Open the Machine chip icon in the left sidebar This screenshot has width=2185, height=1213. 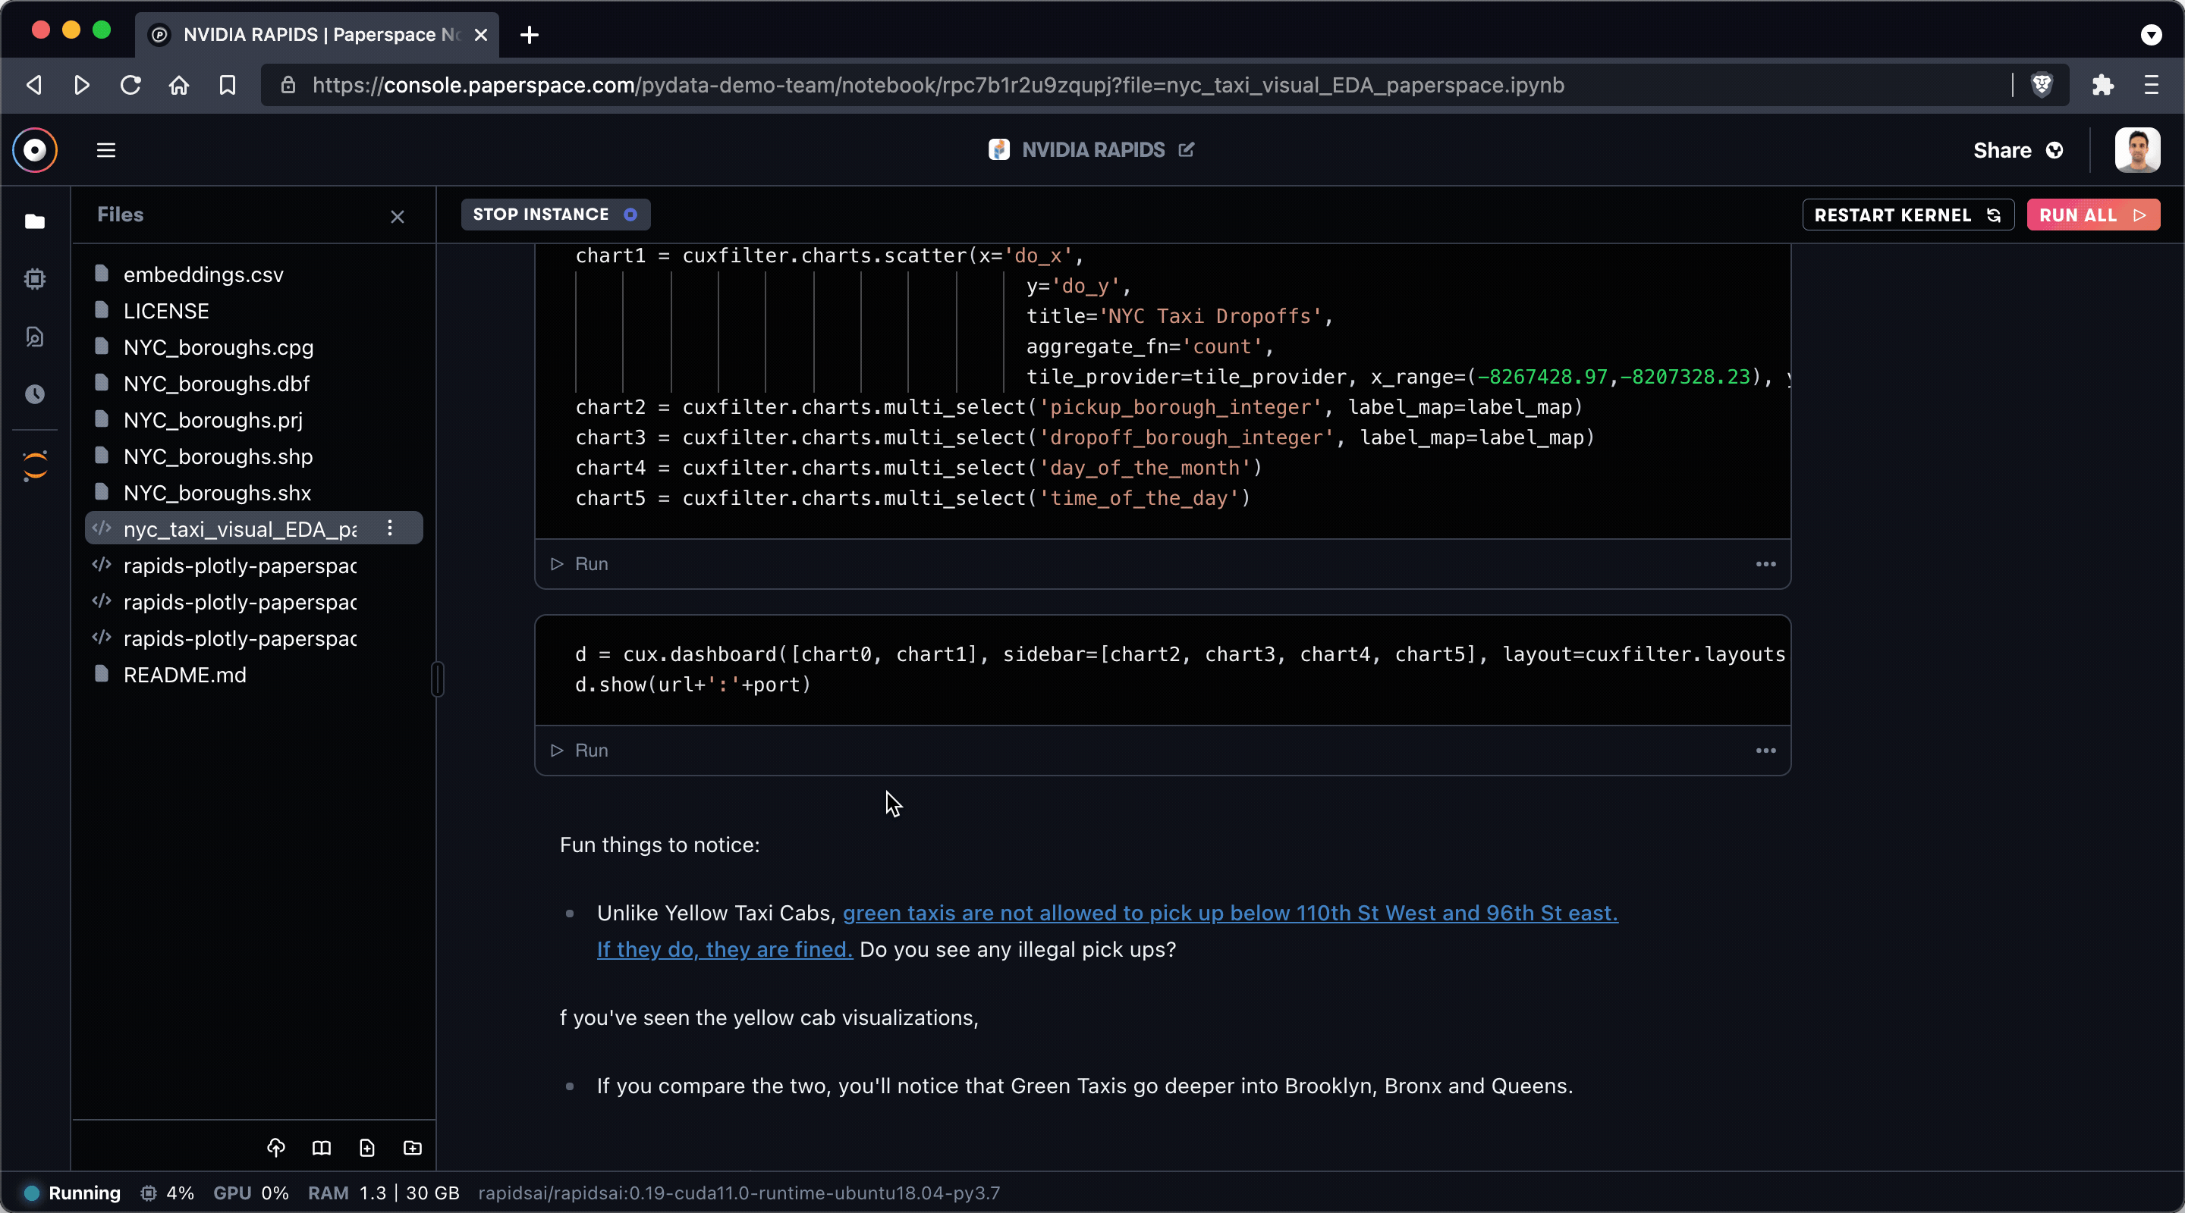(35, 279)
